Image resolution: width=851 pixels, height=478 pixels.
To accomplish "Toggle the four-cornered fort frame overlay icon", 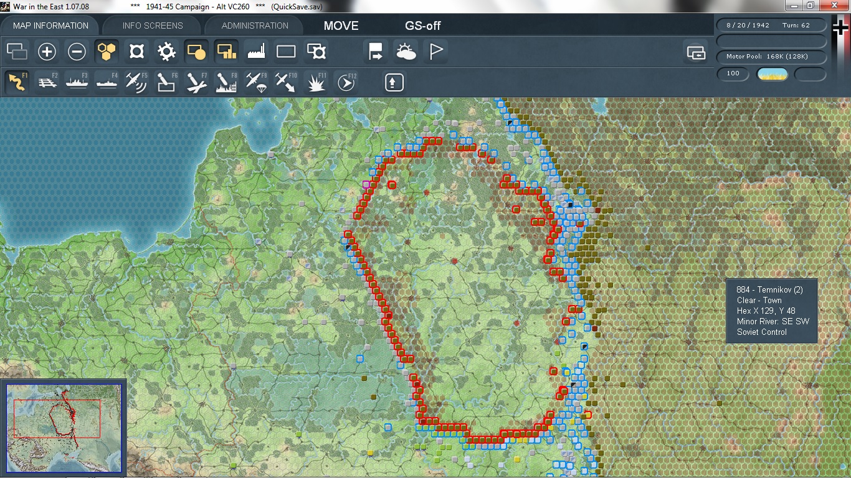I will pyautogui.click(x=136, y=52).
